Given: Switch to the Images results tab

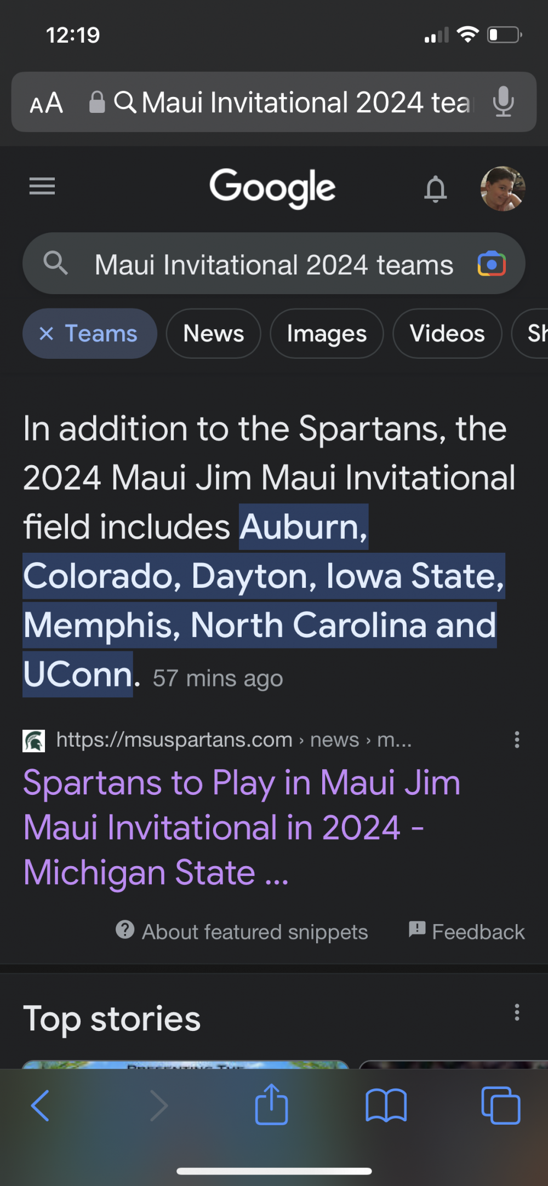Looking at the screenshot, I should [327, 334].
